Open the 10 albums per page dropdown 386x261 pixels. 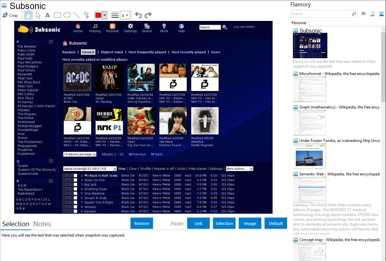pos(80,154)
